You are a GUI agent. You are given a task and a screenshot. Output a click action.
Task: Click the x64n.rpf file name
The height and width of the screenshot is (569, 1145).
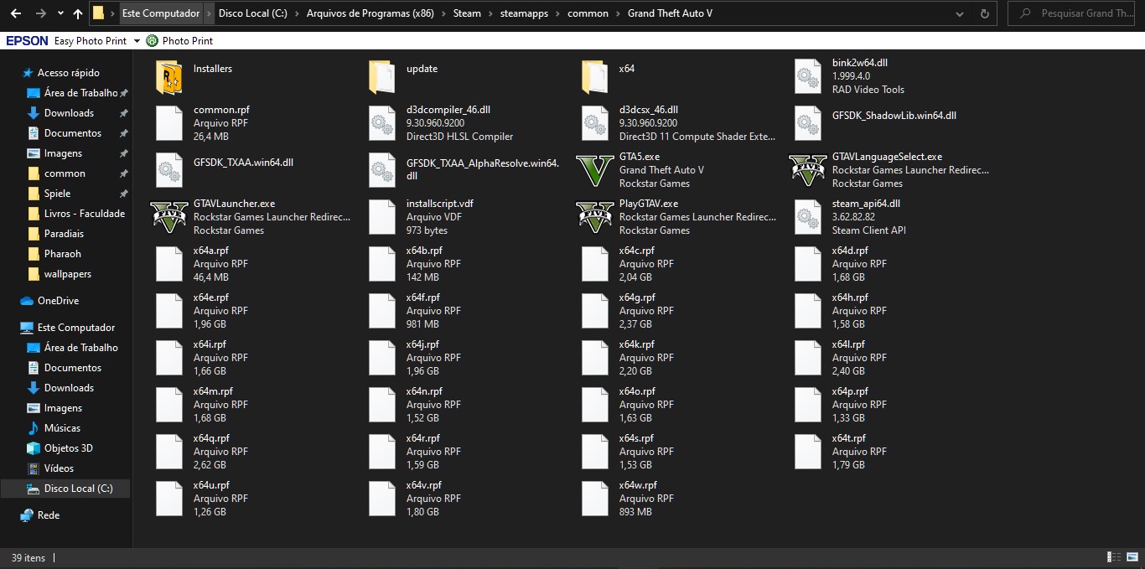tap(424, 391)
